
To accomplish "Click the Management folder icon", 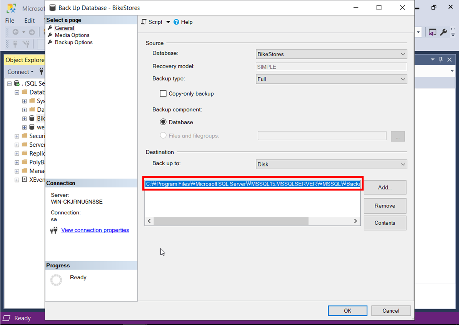I will click(25, 171).
